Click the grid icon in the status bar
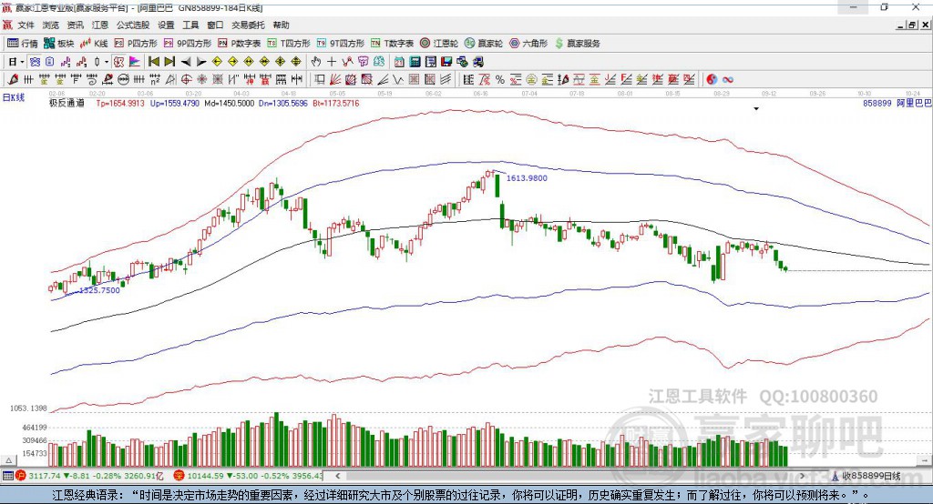Image resolution: width=933 pixels, height=504 pixels. coord(7,476)
